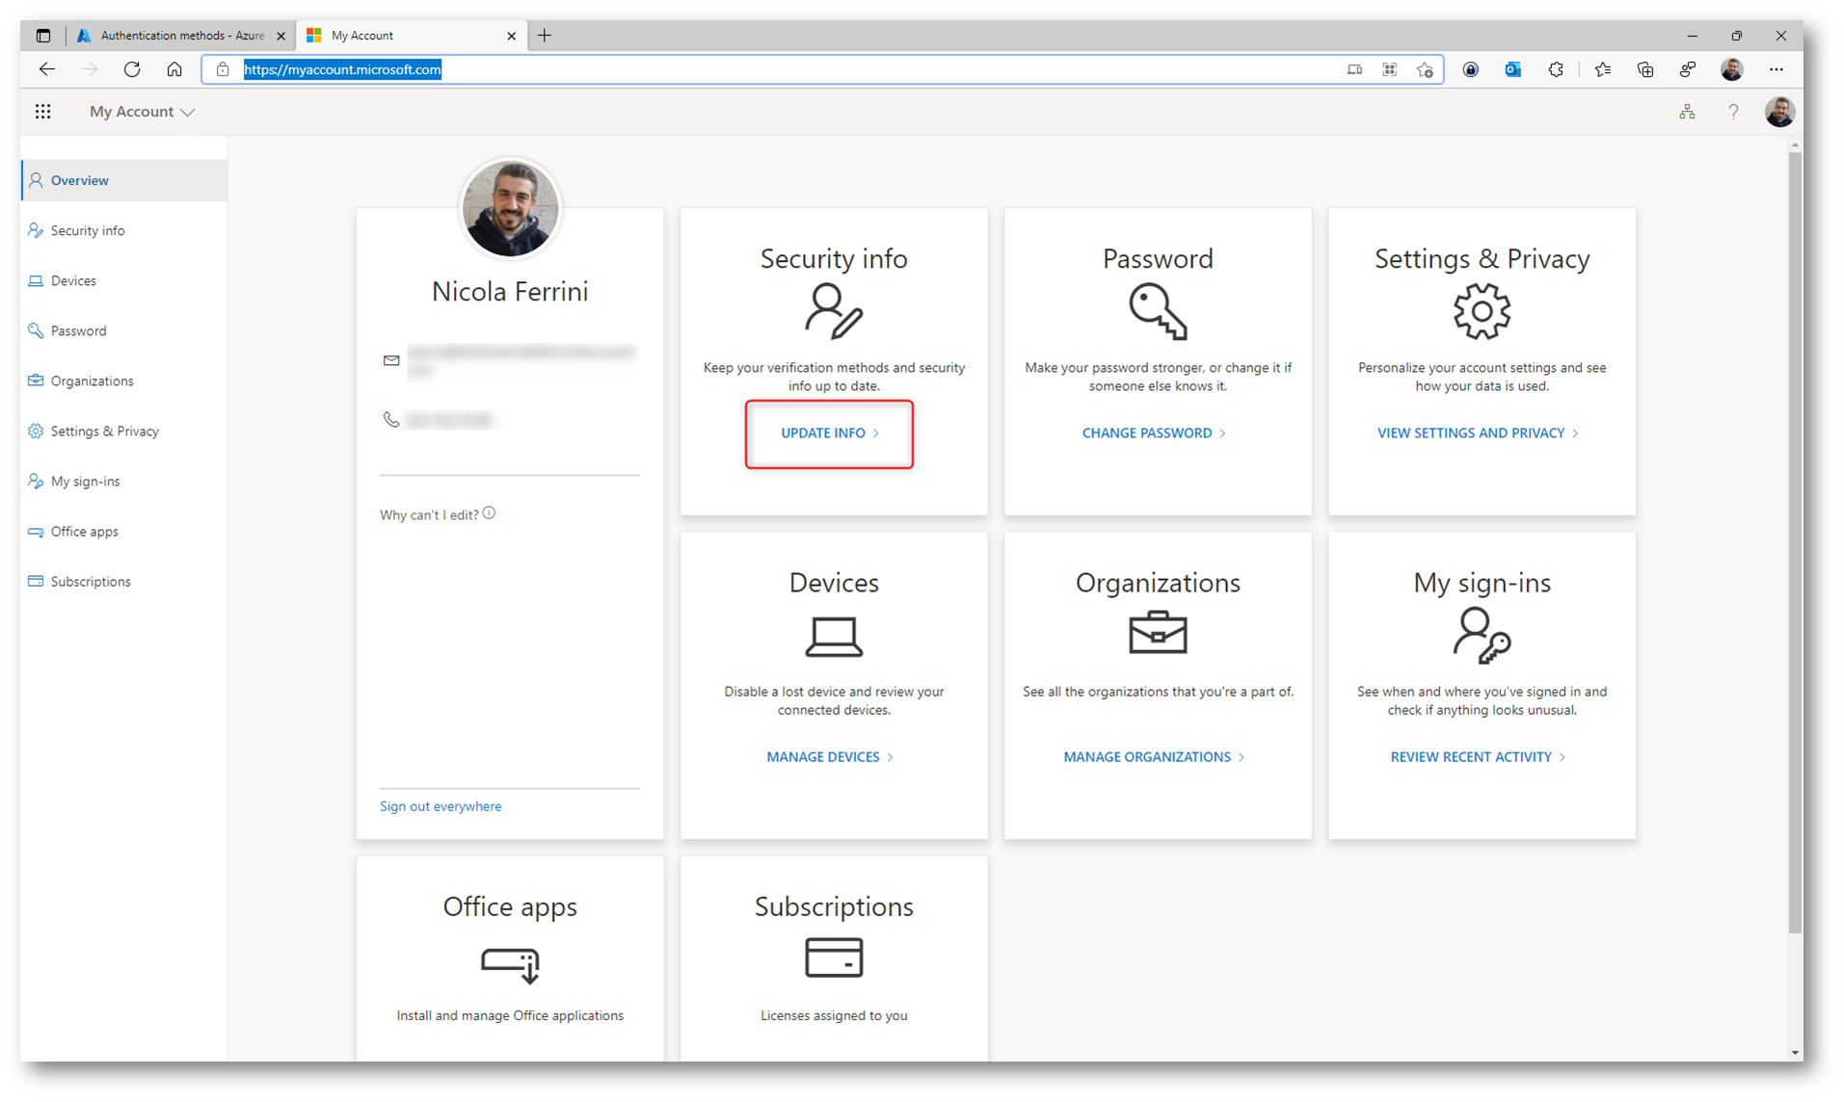
Task: Switch to the Authentication methods Azure tab
Action: (x=181, y=36)
